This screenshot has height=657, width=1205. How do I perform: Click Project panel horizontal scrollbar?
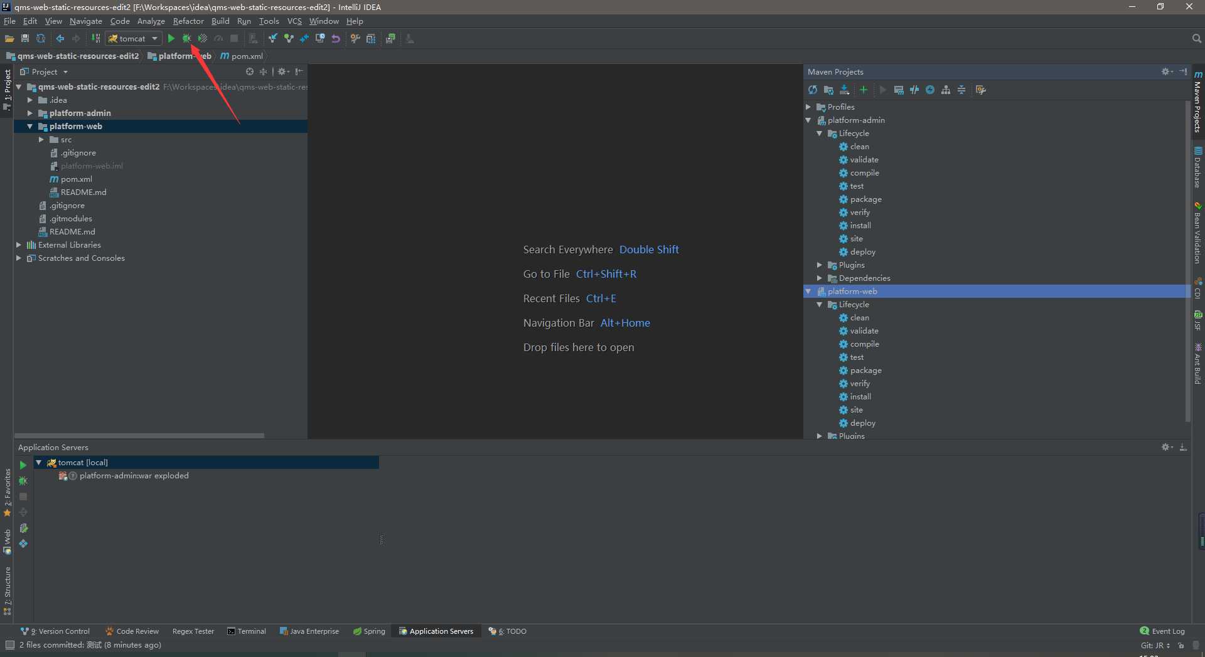tap(139, 435)
